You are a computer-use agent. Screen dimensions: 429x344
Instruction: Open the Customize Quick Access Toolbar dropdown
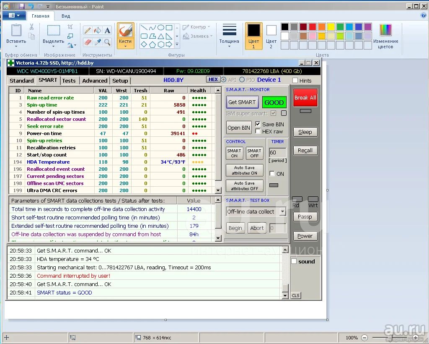[48, 7]
